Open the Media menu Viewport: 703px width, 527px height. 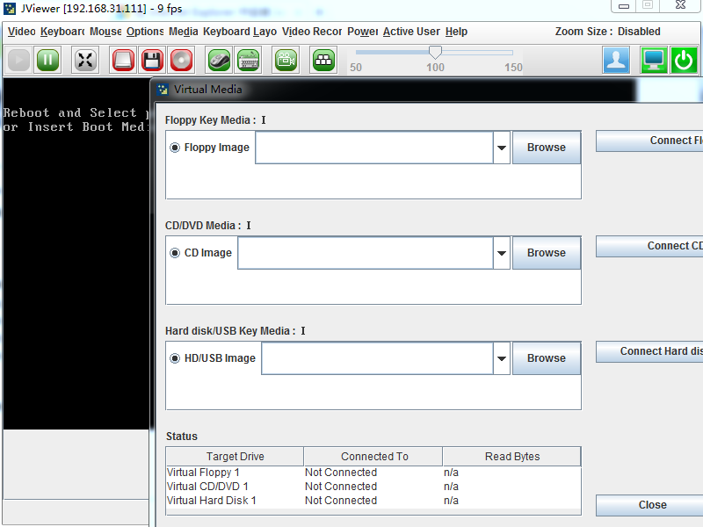pyautogui.click(x=183, y=32)
